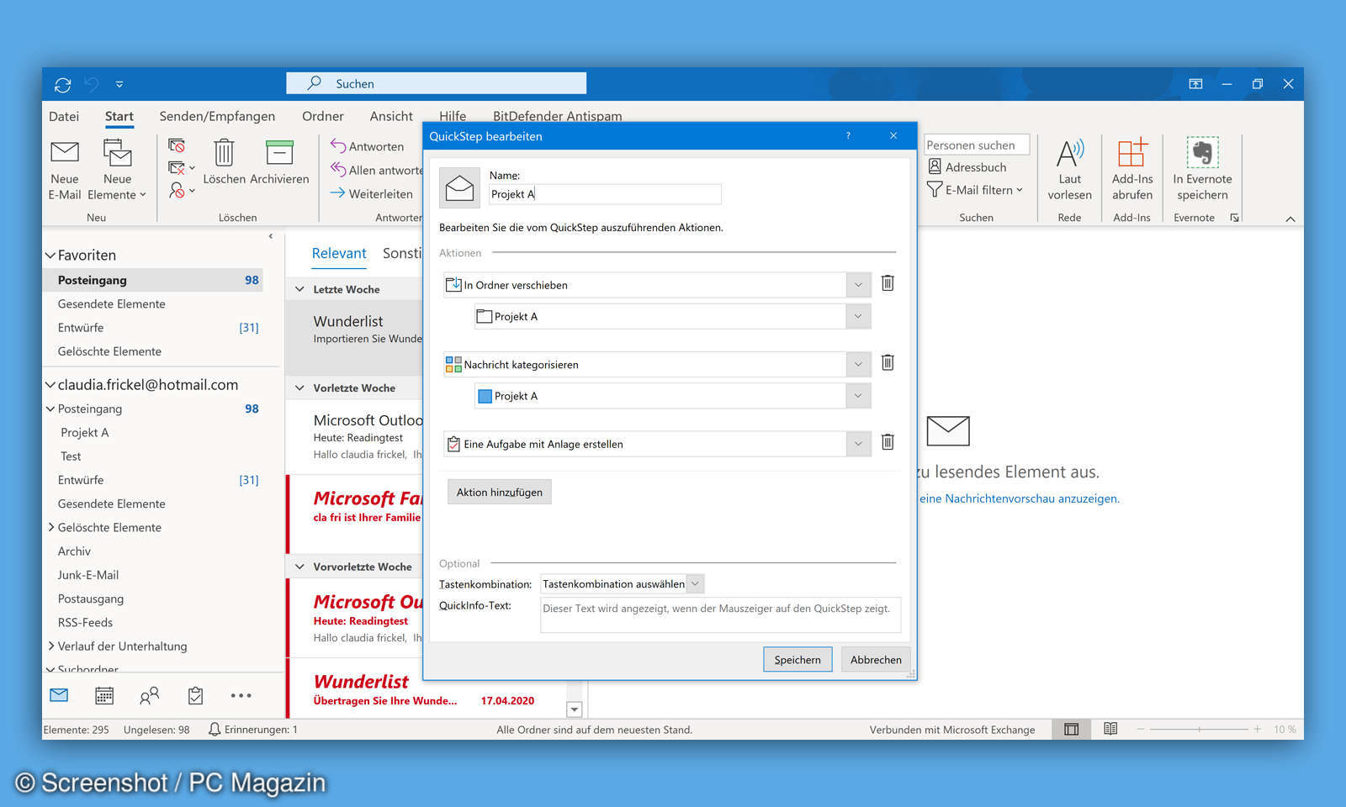Image resolution: width=1346 pixels, height=807 pixels.
Task: Open the Senden/Empfangen ribbon tab
Action: [x=217, y=117]
